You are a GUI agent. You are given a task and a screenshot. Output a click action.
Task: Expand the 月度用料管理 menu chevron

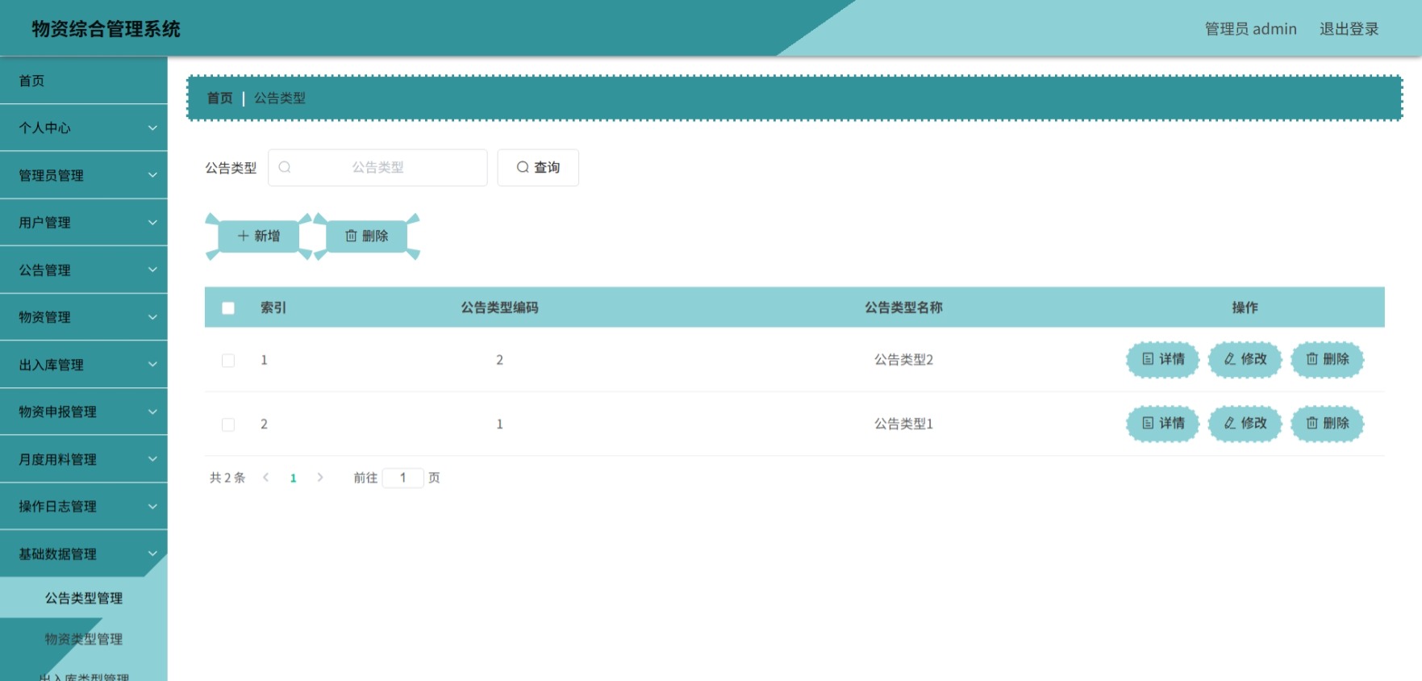point(152,459)
